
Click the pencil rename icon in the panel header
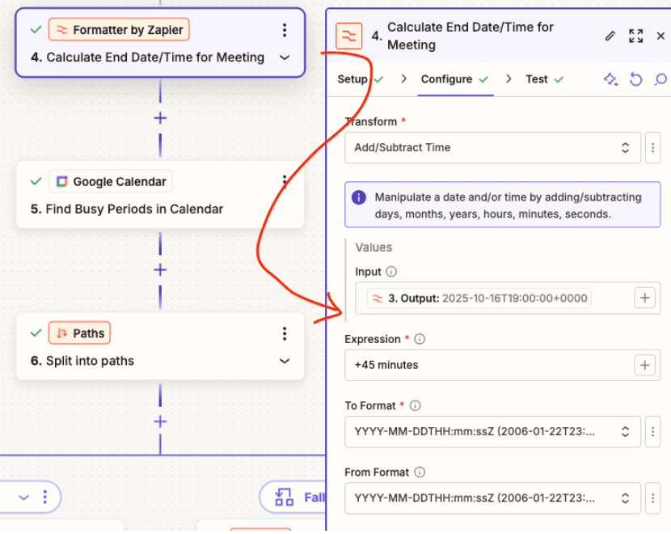coord(611,36)
